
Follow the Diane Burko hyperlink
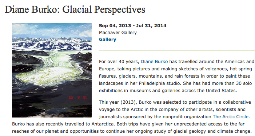tap(154, 62)
